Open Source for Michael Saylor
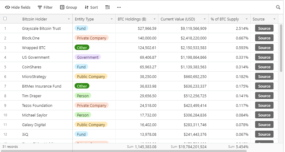 coord(264,115)
